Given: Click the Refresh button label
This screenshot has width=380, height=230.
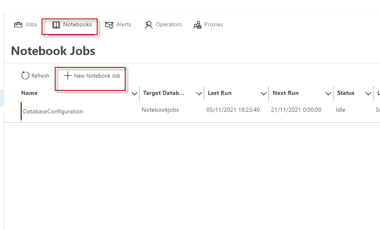Looking at the screenshot, I should [x=40, y=76].
